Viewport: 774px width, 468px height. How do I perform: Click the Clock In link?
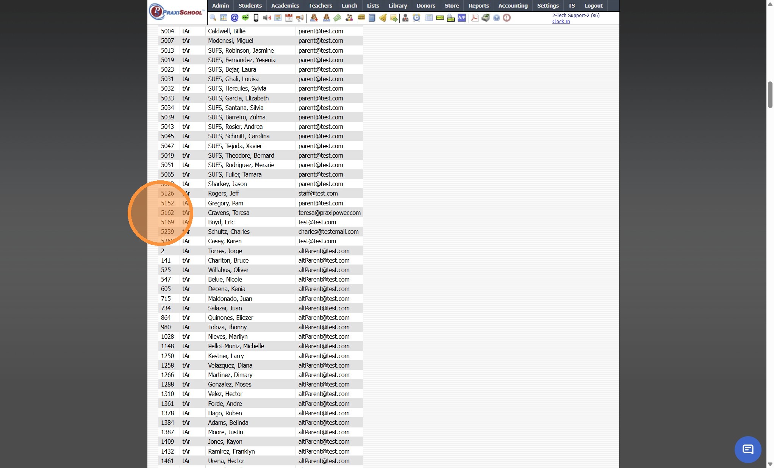pyautogui.click(x=561, y=22)
